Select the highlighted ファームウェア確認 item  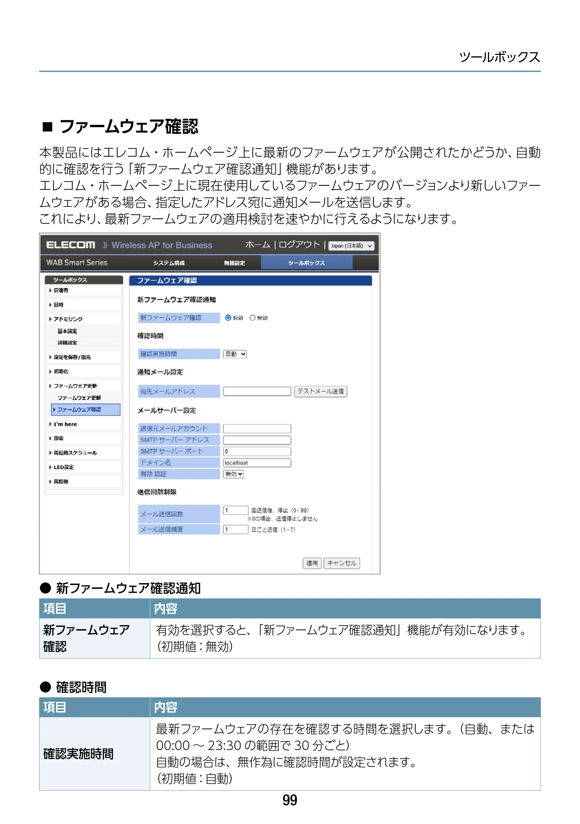[x=86, y=409]
